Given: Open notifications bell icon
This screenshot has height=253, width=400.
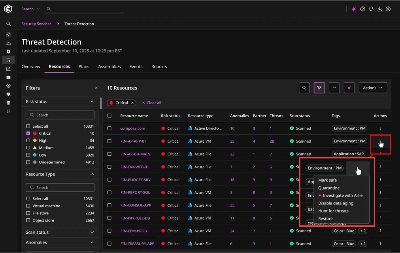Looking at the screenshot, I should [371, 9].
